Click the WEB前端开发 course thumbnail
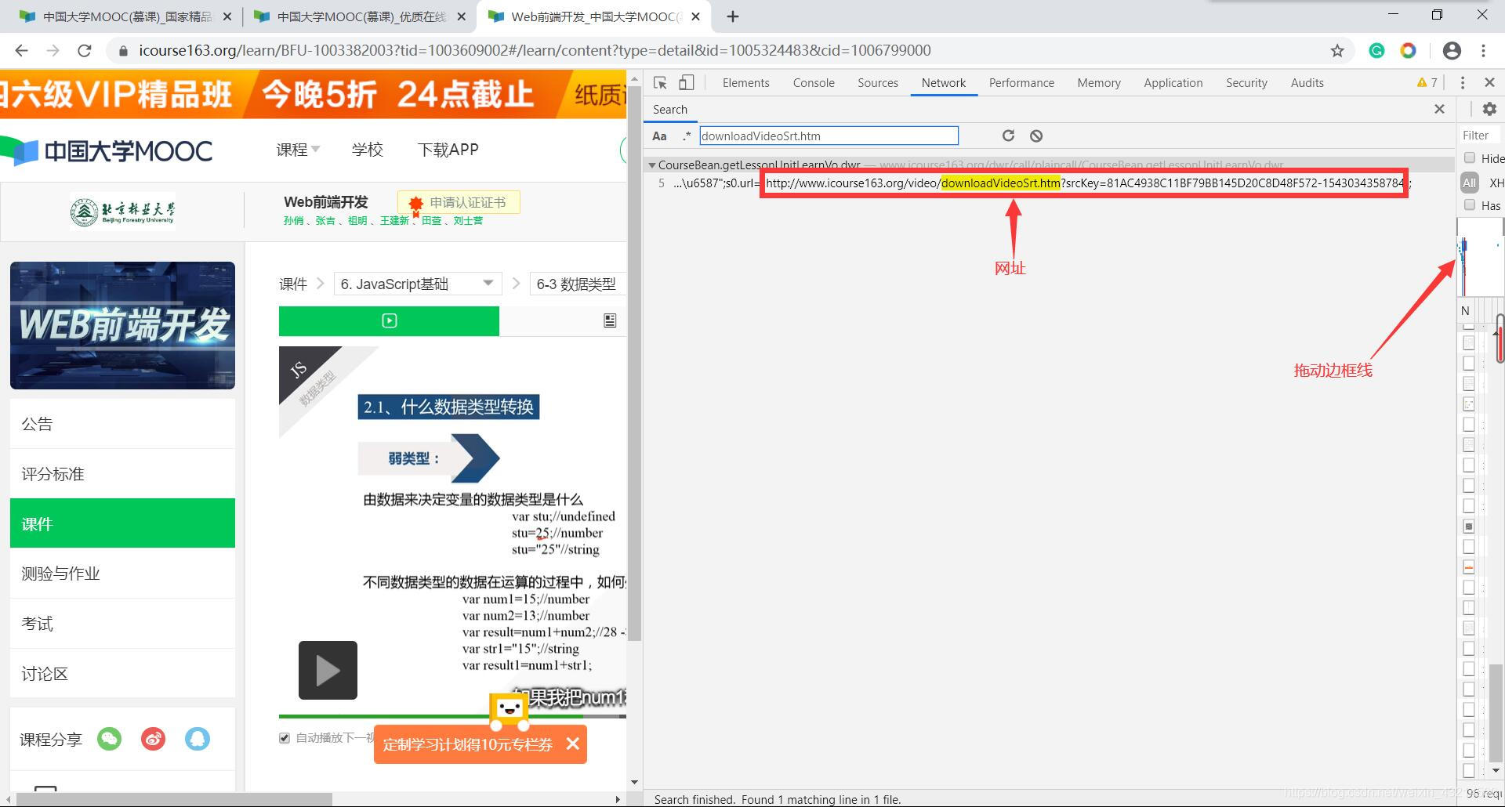Screen dimensions: 1505x807 (x=122, y=325)
